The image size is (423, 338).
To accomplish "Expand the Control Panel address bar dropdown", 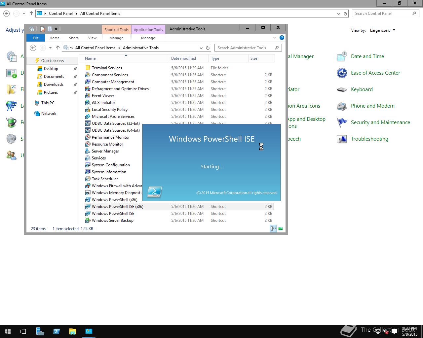I will point(338,14).
